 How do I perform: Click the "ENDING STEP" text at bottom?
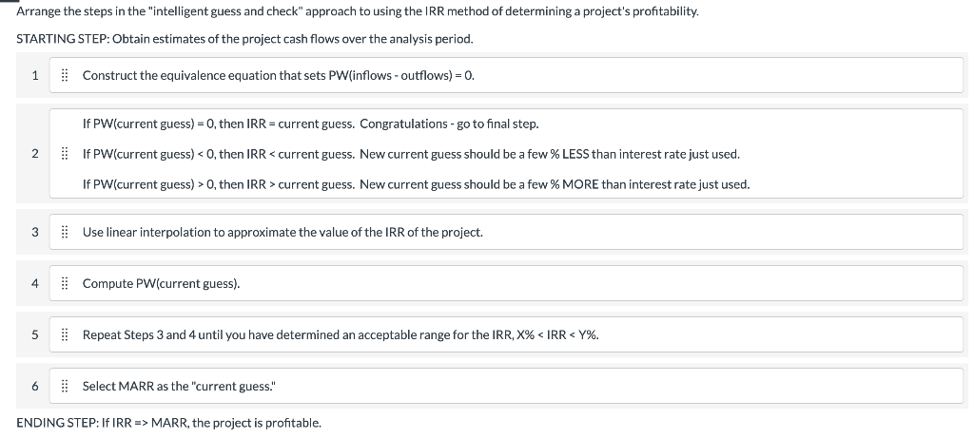(x=169, y=423)
